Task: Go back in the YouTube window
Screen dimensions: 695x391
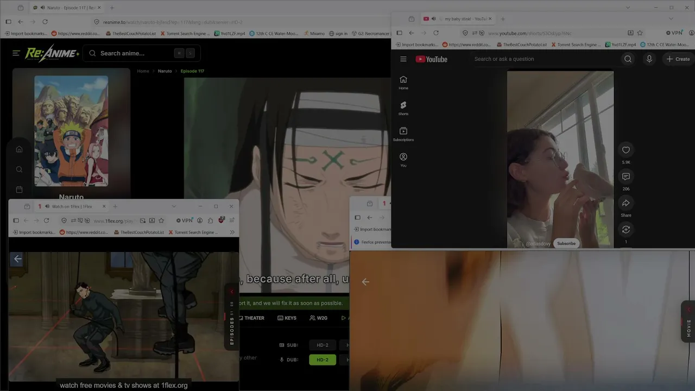Action: [x=412, y=33]
